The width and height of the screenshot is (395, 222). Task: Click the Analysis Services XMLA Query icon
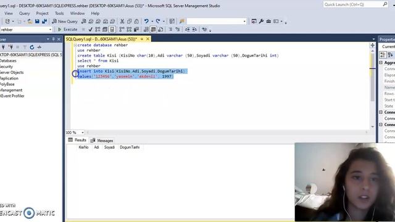click(x=106, y=22)
